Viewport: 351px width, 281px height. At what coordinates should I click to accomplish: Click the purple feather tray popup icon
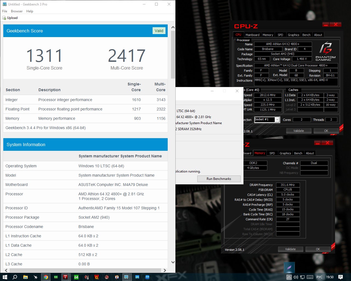(289, 267)
